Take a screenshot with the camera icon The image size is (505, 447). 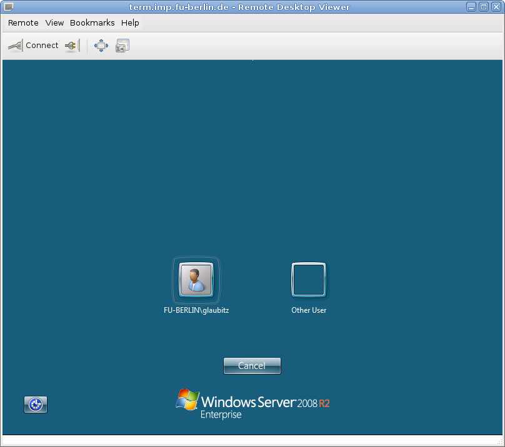[122, 46]
